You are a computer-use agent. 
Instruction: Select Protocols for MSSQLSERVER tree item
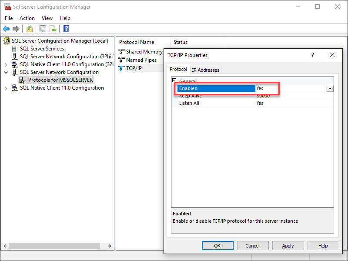point(60,80)
